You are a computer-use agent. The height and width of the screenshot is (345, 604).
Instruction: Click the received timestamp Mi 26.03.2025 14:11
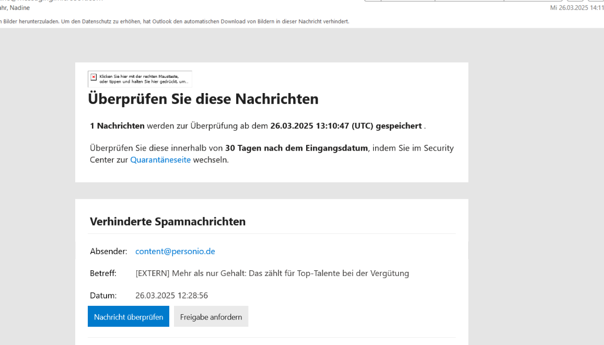click(x=576, y=8)
